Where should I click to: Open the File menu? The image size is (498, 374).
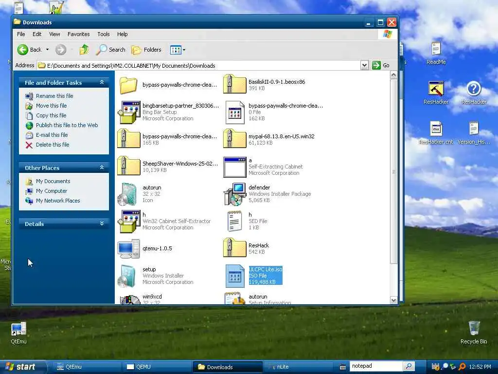21,34
